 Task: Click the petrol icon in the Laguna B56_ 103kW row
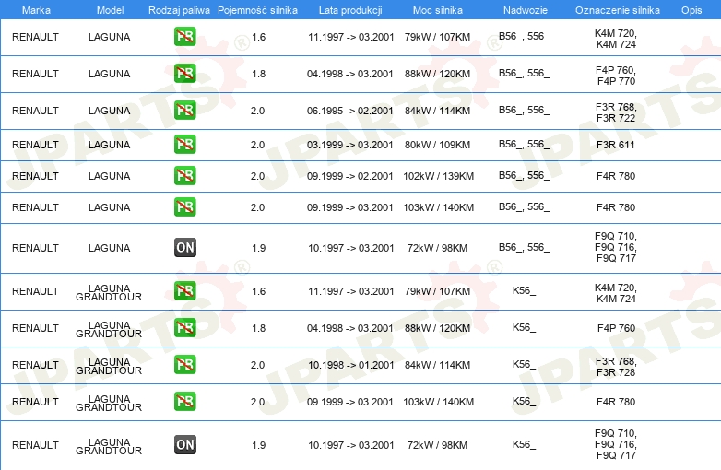point(184,206)
